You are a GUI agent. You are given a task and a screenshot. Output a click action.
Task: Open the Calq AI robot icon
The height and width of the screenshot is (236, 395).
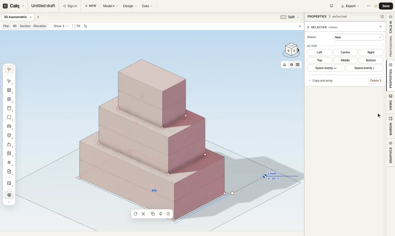pyautogui.click(x=391, y=17)
